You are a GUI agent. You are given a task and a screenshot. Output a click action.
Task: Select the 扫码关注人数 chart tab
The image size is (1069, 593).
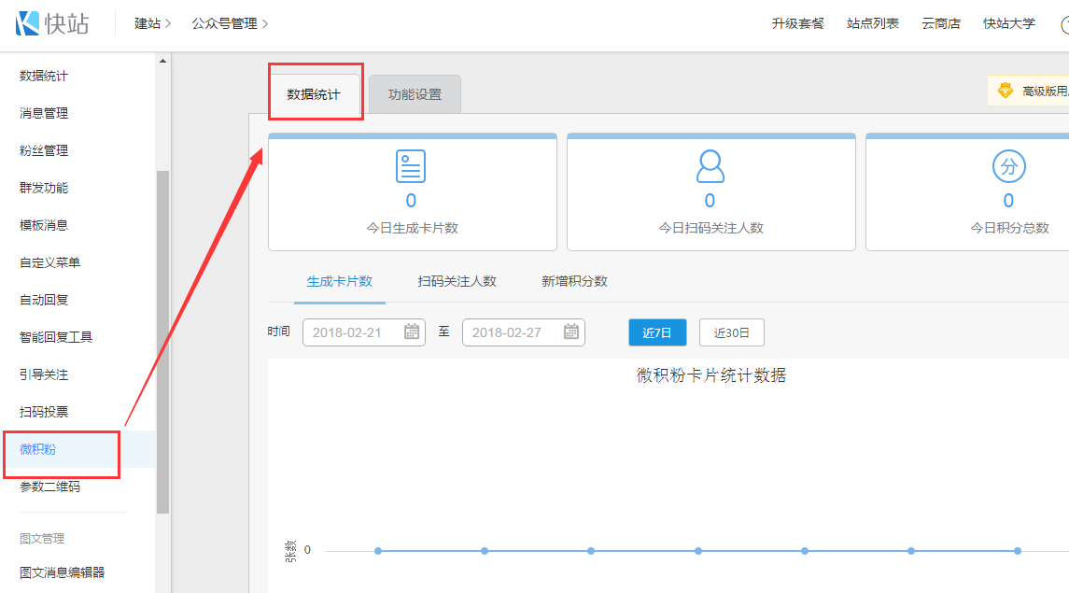click(457, 281)
